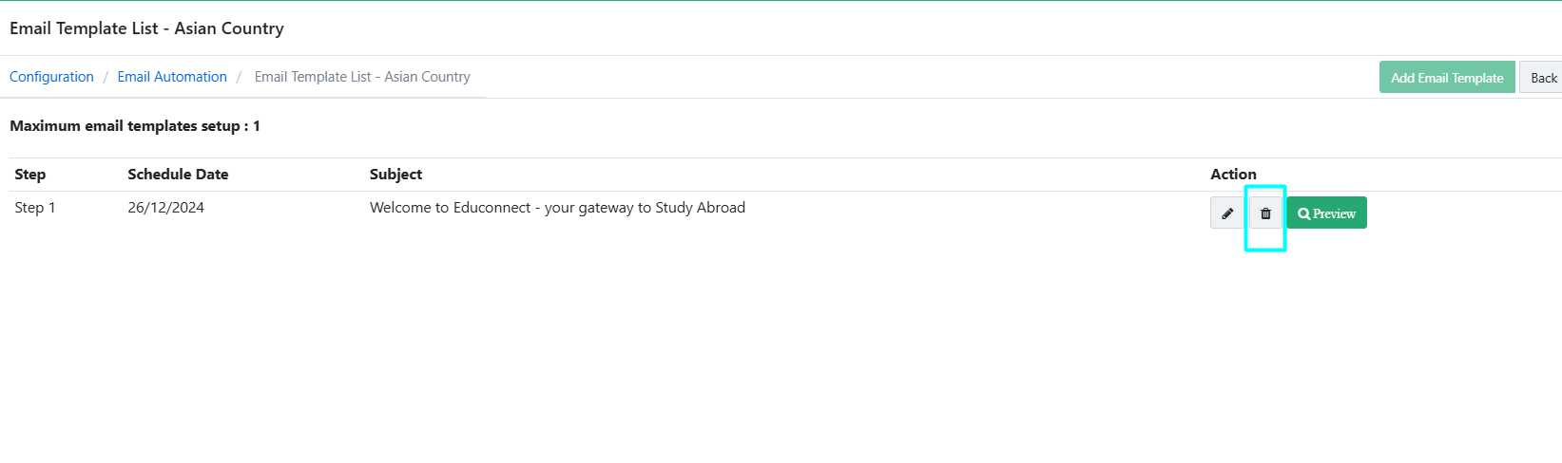1562x463 pixels.
Task: Click the slash separator after Email Automation breadcrumb
Action: (x=239, y=77)
